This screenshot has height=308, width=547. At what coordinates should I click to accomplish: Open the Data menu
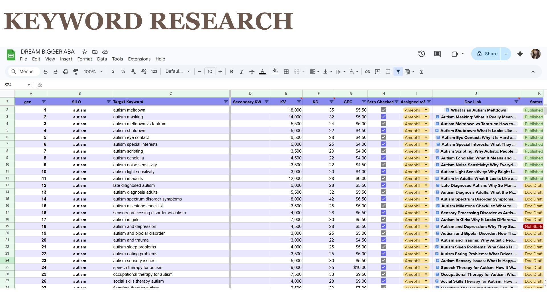pos(102,59)
